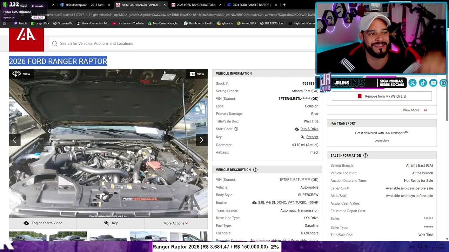Image resolution: width=449 pixels, height=252 pixels.
Task: Open the Instagram social icon on overlay
Action: pyautogui.click(x=444, y=83)
